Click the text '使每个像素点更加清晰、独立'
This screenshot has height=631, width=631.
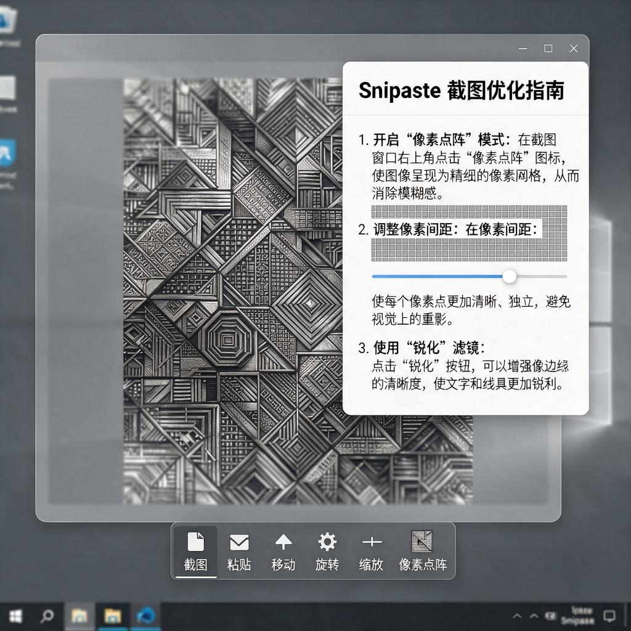[454, 301]
